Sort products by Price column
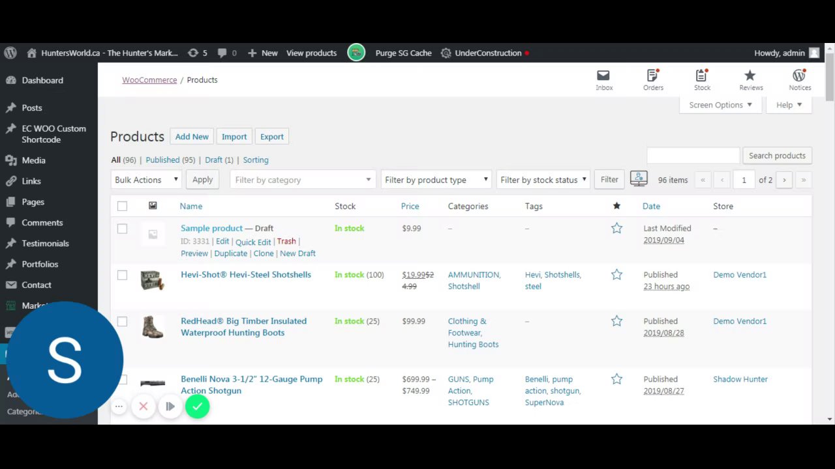Viewport: 835px width, 469px height. click(x=410, y=206)
